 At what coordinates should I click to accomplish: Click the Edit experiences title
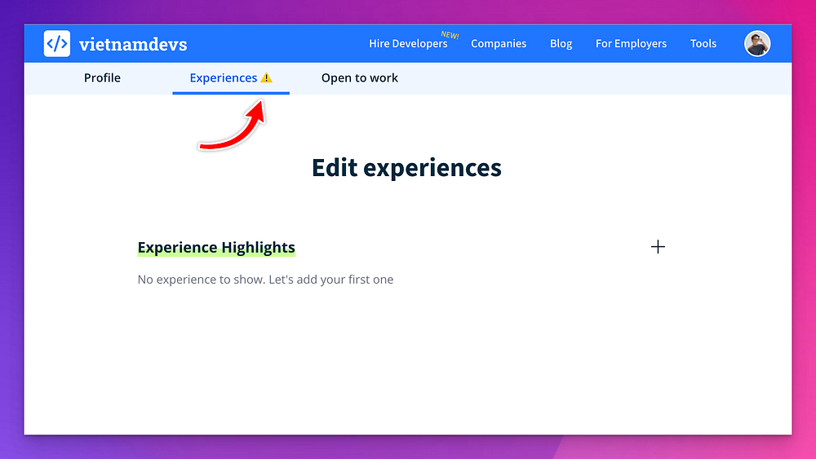click(x=406, y=168)
